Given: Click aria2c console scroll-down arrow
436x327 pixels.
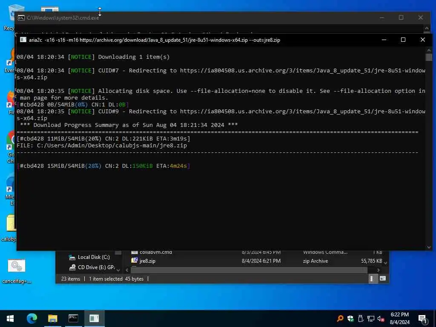Looking at the screenshot, I should 428,247.
